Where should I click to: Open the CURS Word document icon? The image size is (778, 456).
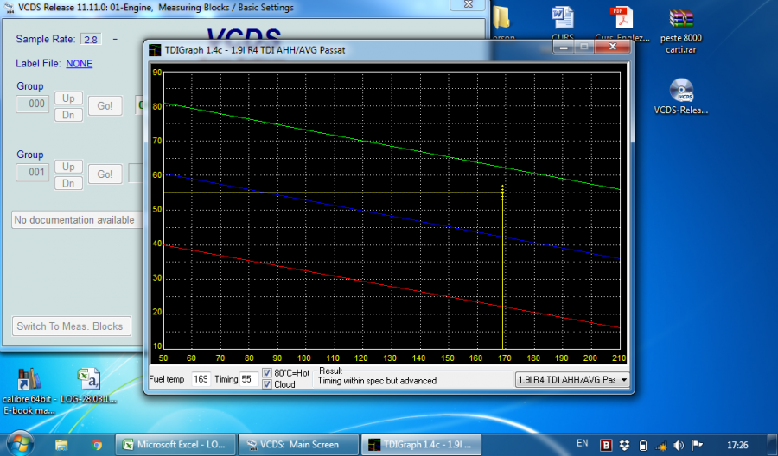[x=563, y=19]
